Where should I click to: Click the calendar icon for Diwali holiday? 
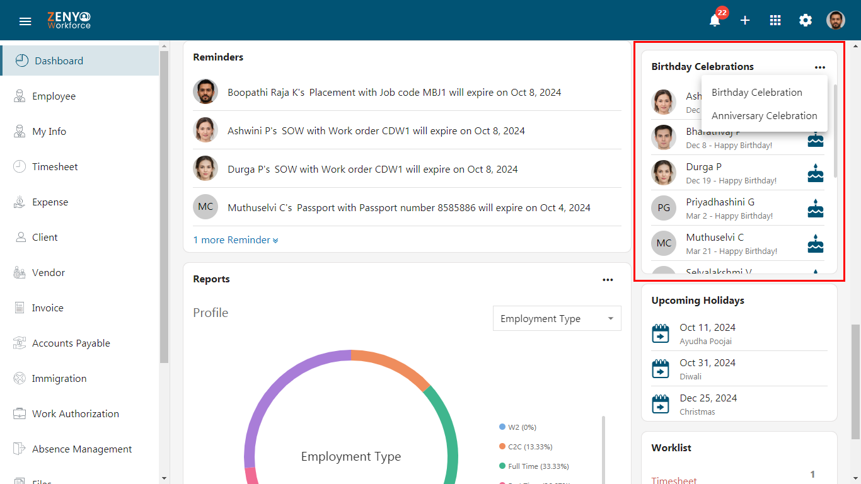point(660,369)
